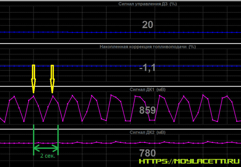The height and width of the screenshot is (167, 241).
Task: Click the "2 сек." interval label
Action: [48, 156]
